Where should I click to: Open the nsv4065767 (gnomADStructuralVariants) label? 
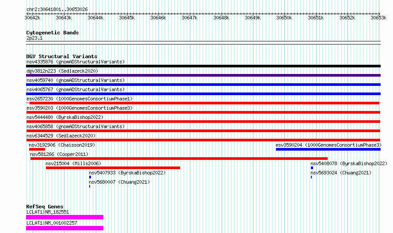76,89
